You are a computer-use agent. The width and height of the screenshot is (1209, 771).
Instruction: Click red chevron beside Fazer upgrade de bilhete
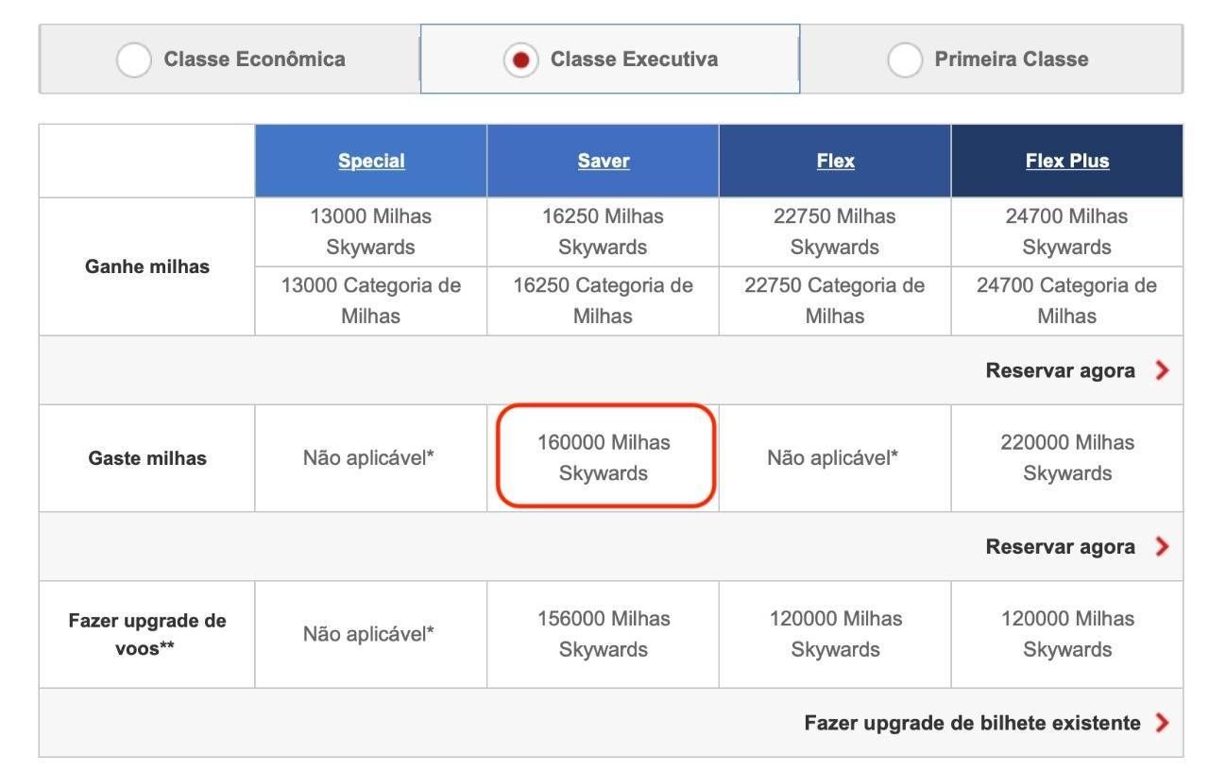tap(1162, 723)
